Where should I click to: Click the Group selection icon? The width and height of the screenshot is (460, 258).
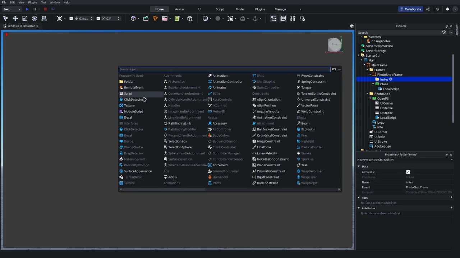point(230,18)
